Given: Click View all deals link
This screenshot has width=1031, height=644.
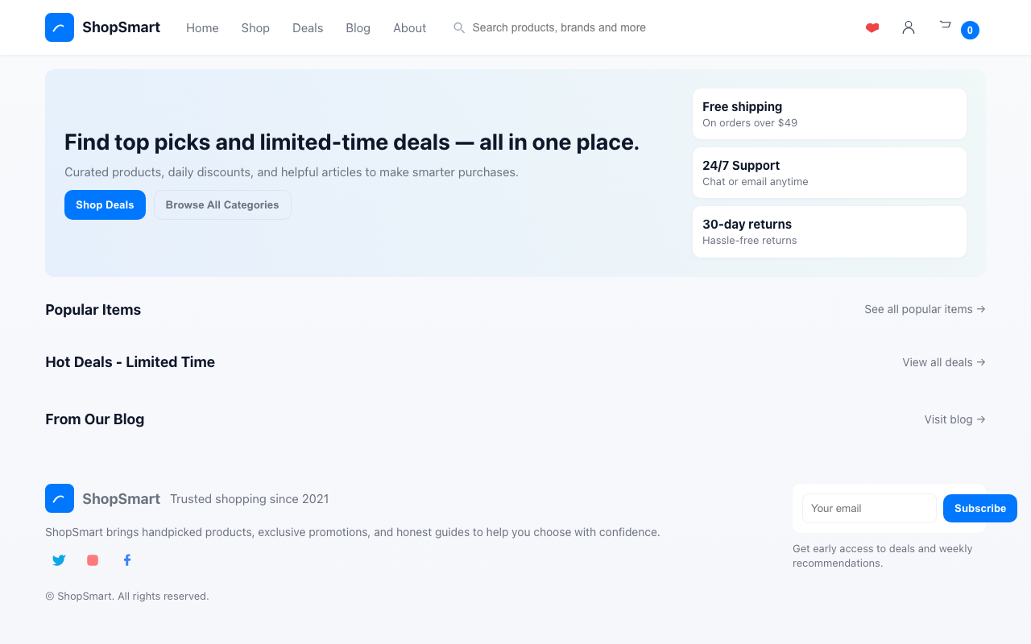Looking at the screenshot, I should click(943, 362).
